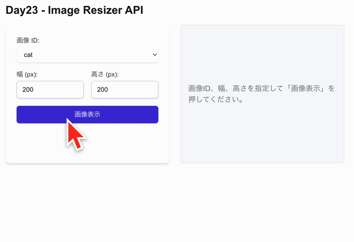
Task: Click the 画像 ID: label
Action: tap(28, 40)
